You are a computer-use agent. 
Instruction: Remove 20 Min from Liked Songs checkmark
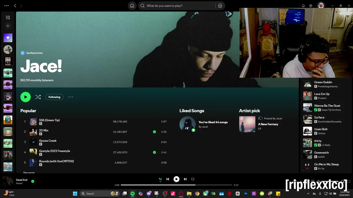click(154, 132)
